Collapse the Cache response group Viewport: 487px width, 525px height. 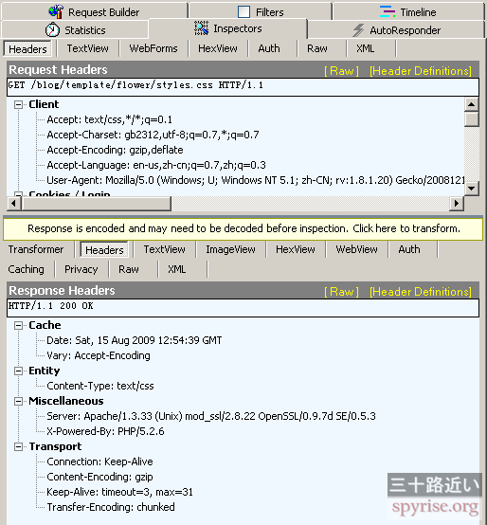point(18,325)
